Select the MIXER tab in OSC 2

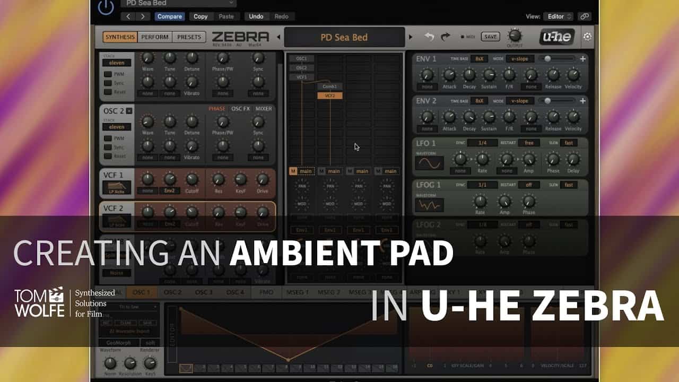(264, 109)
